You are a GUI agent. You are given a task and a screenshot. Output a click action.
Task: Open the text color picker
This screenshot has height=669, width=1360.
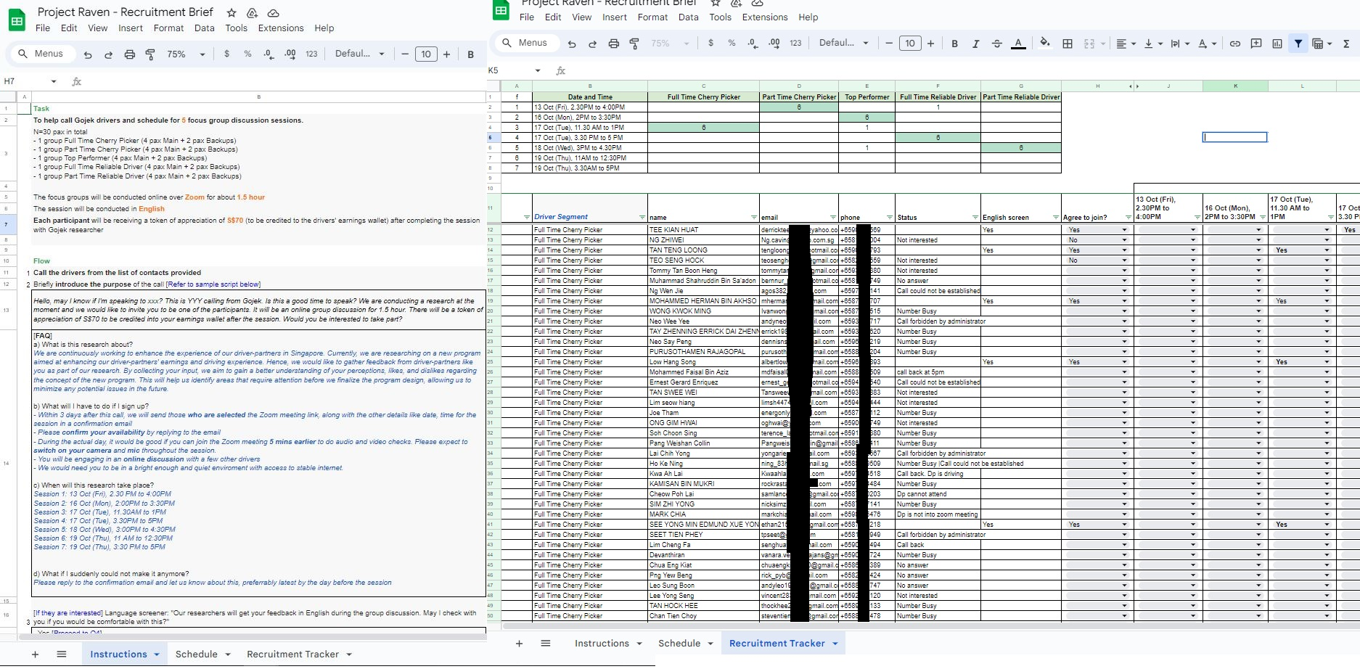1018,44
